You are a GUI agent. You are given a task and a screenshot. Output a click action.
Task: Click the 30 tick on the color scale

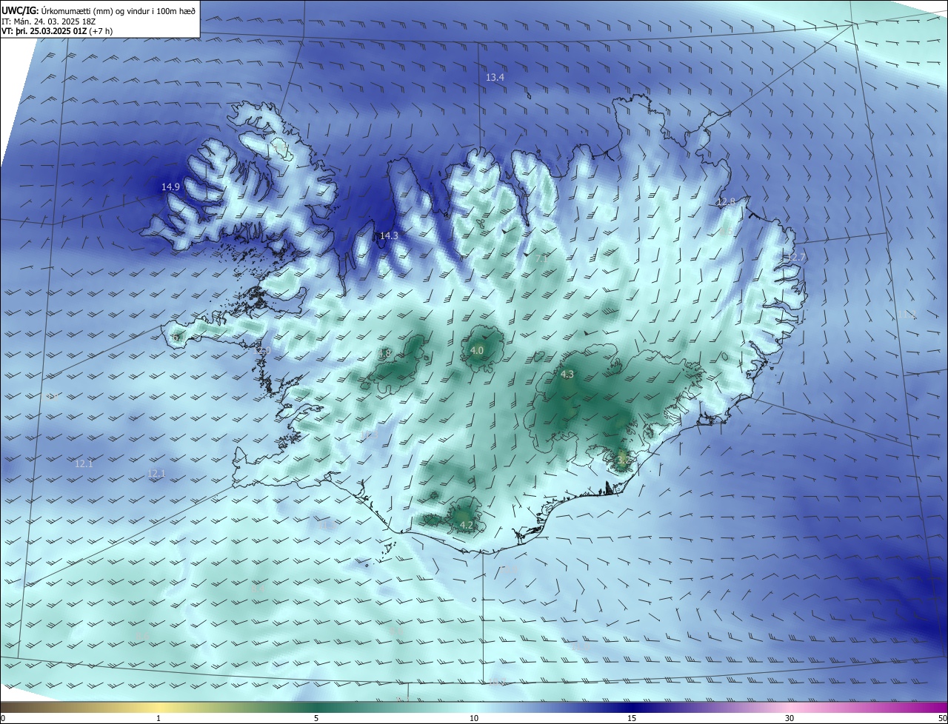click(790, 718)
